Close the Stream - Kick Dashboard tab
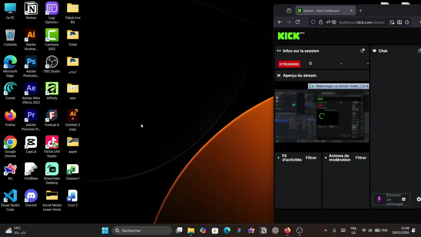The height and width of the screenshot is (237, 421). tap(351, 11)
